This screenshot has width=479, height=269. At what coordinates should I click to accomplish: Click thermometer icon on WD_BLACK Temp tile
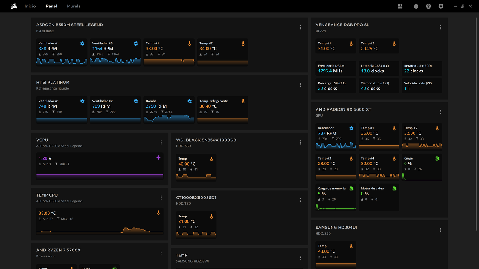click(211, 159)
